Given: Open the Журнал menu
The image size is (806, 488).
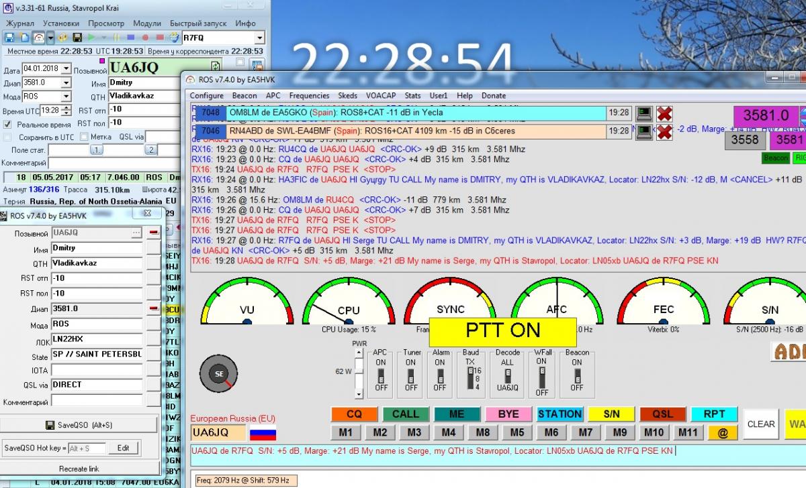Looking at the screenshot, I should click(20, 23).
